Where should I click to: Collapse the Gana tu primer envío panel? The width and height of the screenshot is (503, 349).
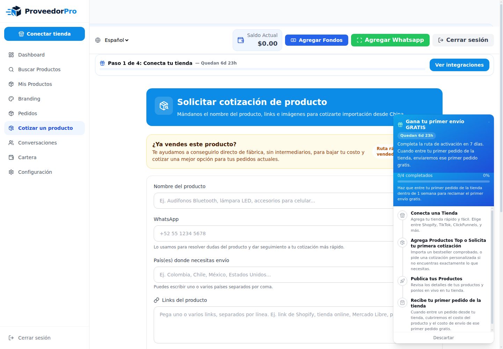[x=489, y=122]
